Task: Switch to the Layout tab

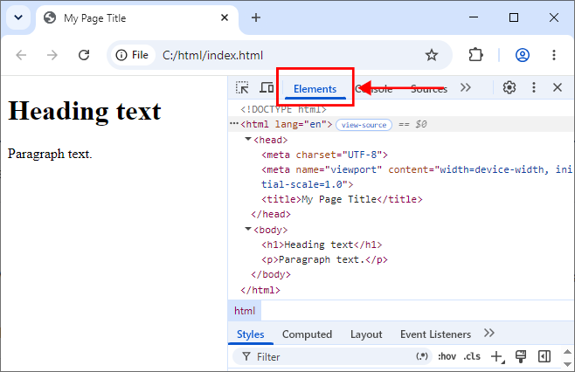Action: pyautogui.click(x=366, y=334)
